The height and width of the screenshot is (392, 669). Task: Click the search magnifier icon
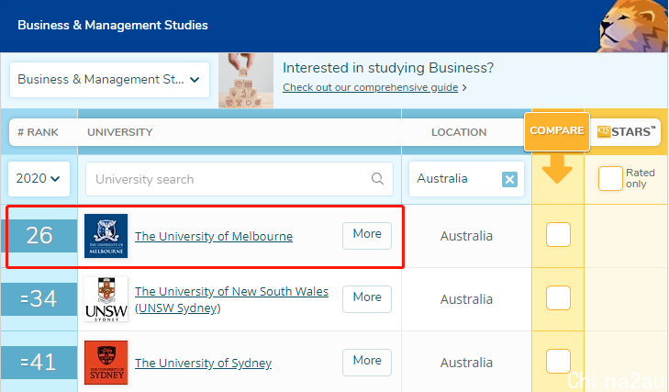377,178
